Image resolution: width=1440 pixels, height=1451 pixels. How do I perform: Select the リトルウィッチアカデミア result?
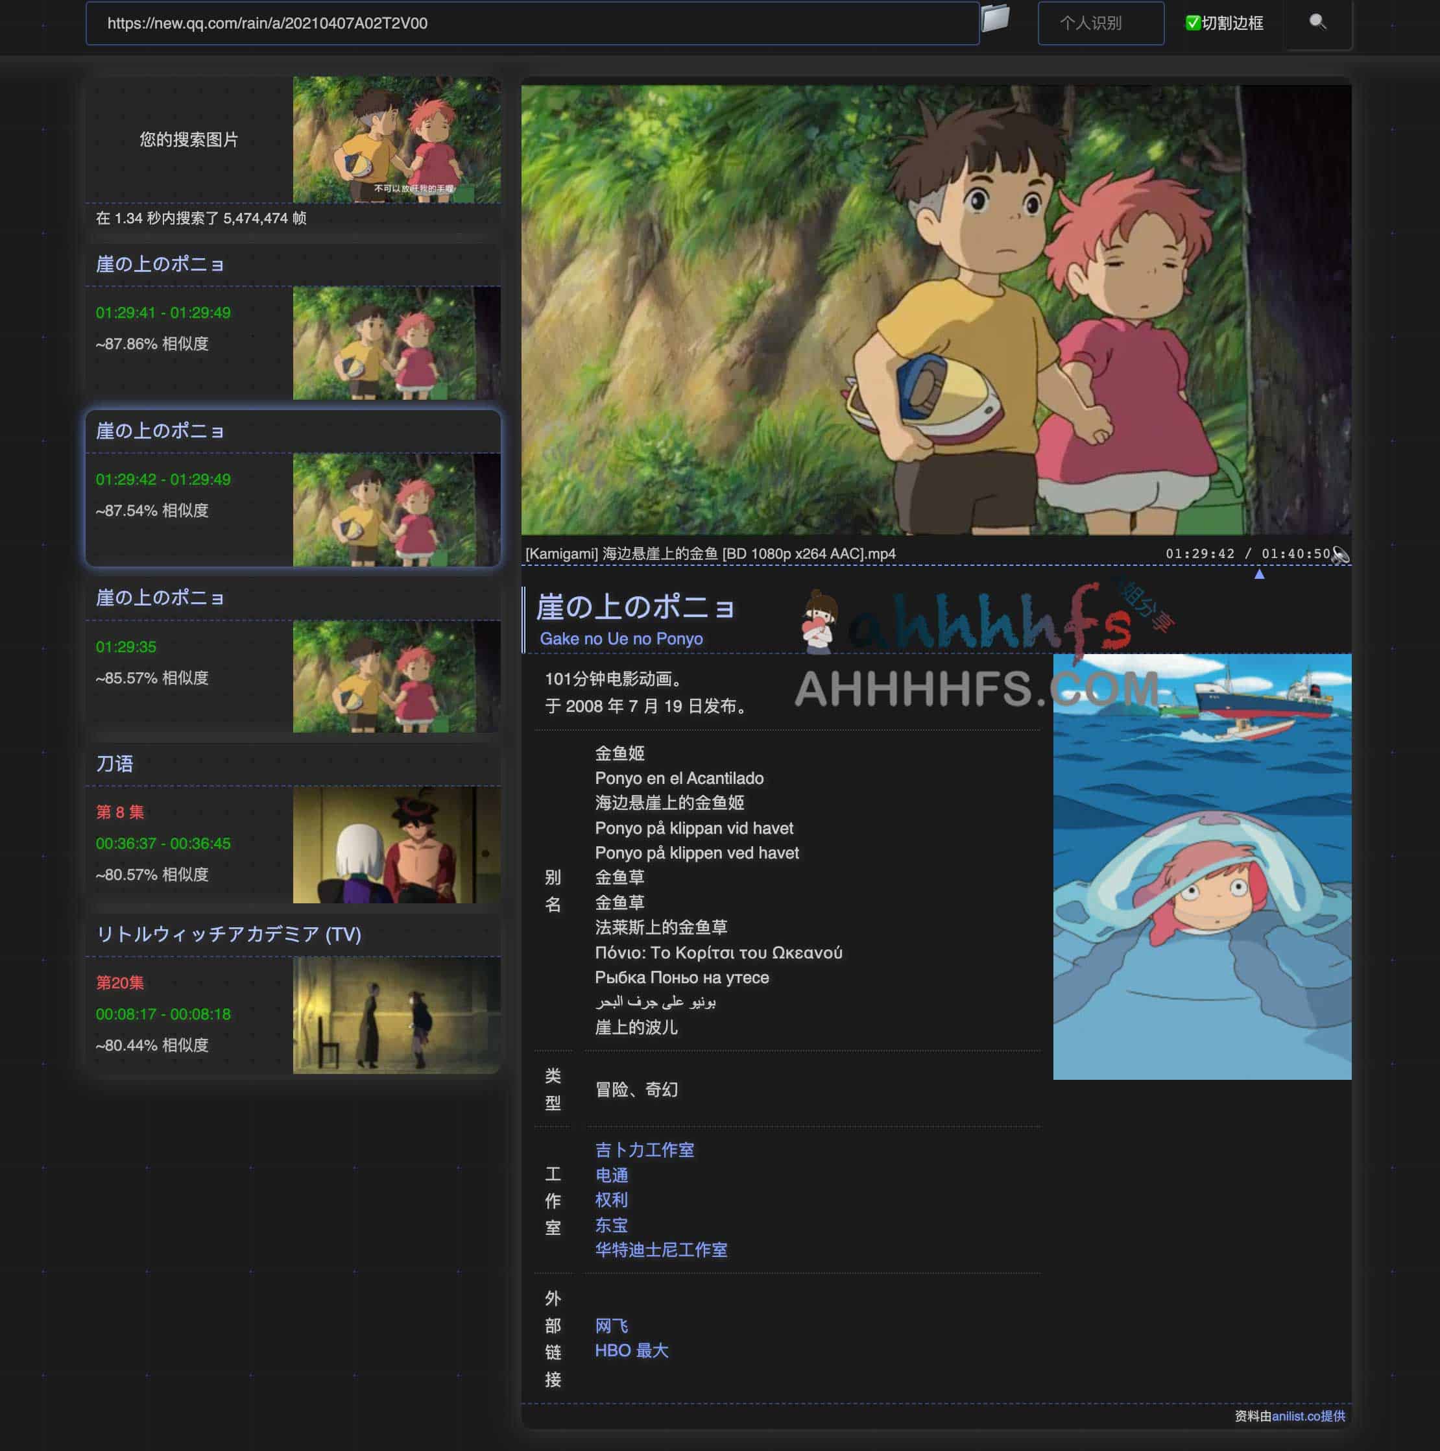pyautogui.click(x=293, y=994)
